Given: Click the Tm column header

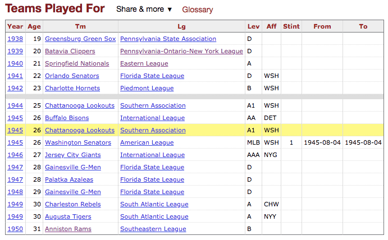Looking at the screenshot, I should 80,26.
